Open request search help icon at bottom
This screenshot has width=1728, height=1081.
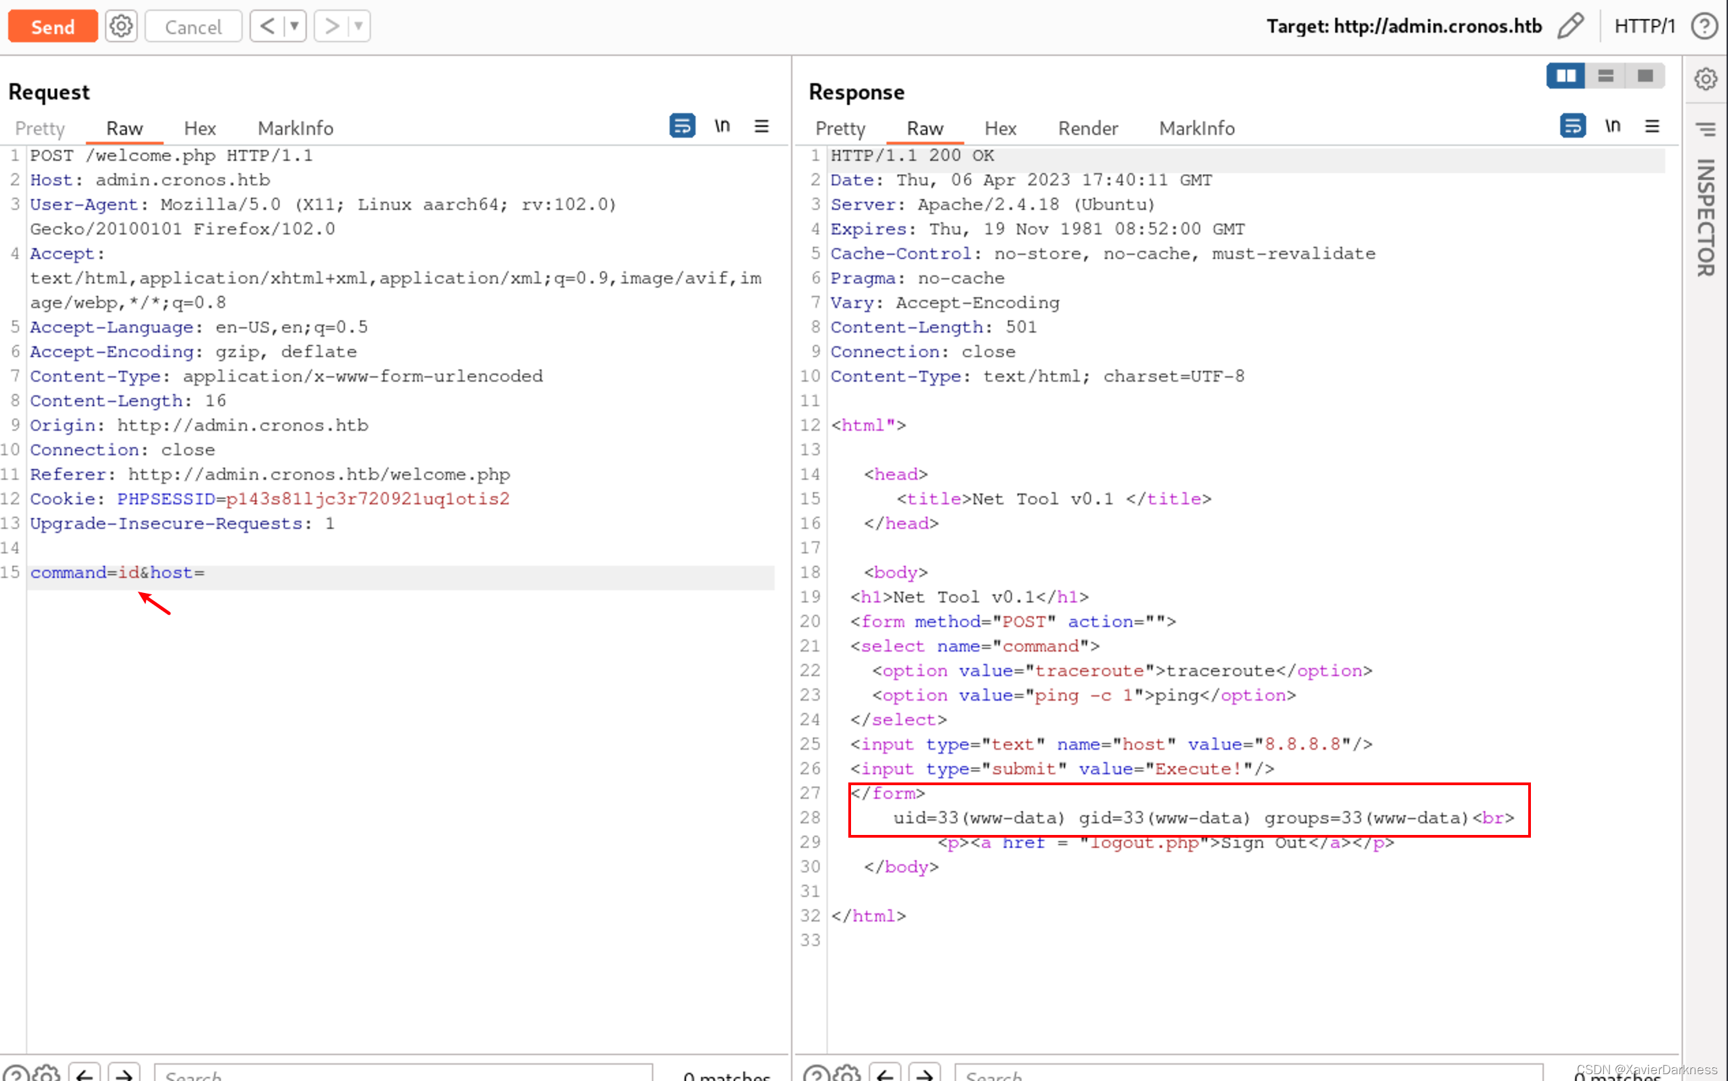(16, 1074)
